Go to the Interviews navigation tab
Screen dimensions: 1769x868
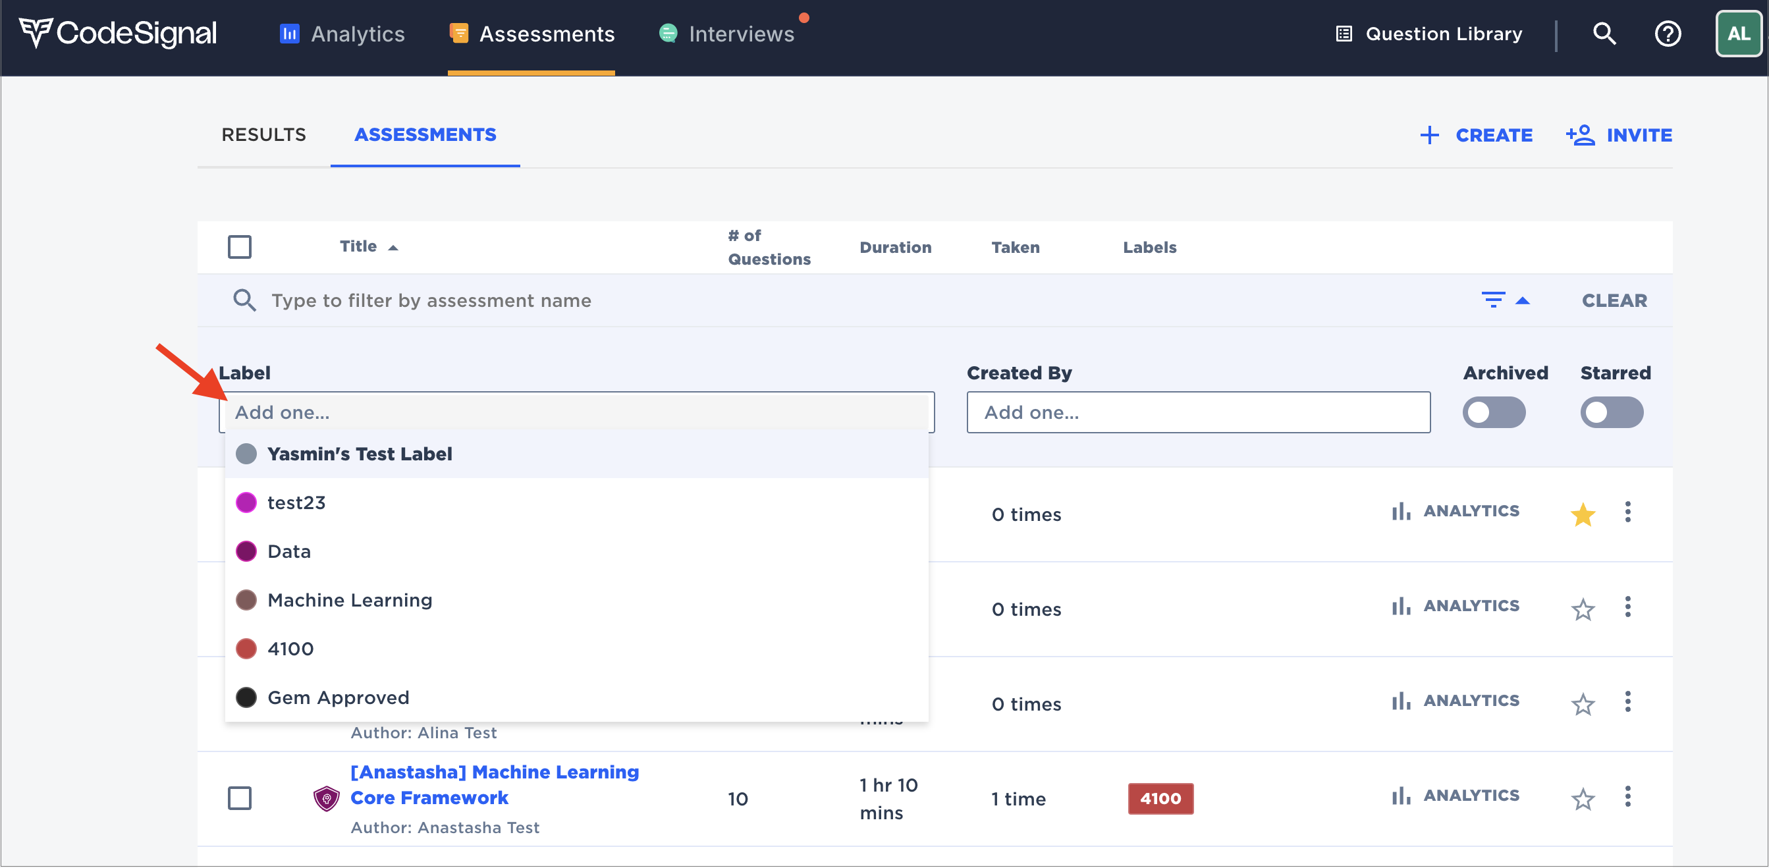coord(726,34)
